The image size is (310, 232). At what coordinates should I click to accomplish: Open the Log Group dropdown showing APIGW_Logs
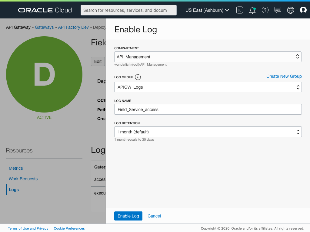pyautogui.click(x=208, y=87)
